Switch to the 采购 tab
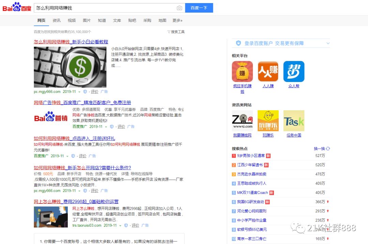 (147, 21)
